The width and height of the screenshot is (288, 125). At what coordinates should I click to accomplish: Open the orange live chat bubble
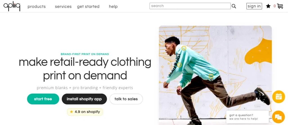click(278, 117)
